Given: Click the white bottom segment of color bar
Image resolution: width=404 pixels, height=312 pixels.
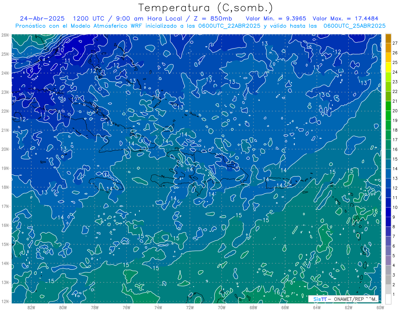Looking at the screenshot, I should coord(388,299).
